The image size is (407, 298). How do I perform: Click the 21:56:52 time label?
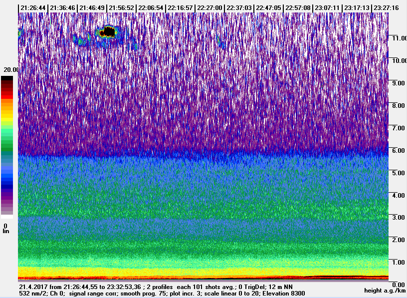click(x=121, y=8)
